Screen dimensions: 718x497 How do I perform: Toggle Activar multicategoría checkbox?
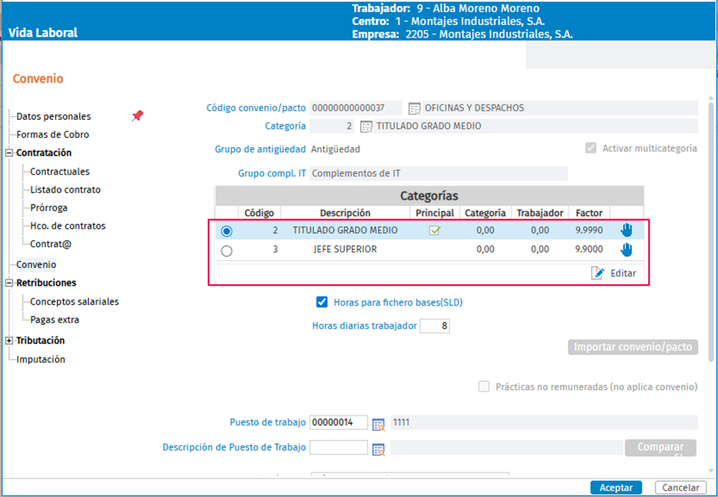(x=591, y=148)
